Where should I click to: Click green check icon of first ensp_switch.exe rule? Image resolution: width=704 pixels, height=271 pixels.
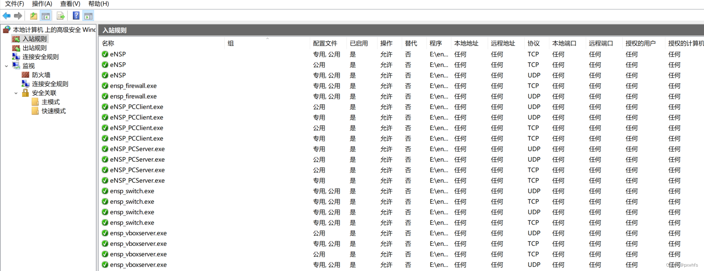point(105,191)
